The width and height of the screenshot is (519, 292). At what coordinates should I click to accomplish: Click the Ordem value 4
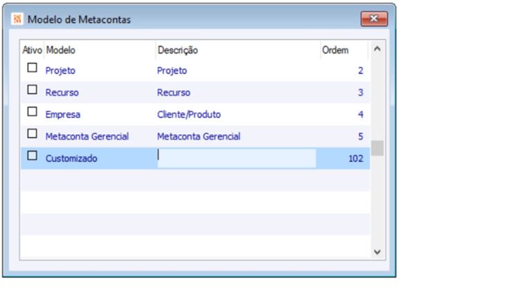coord(361,115)
